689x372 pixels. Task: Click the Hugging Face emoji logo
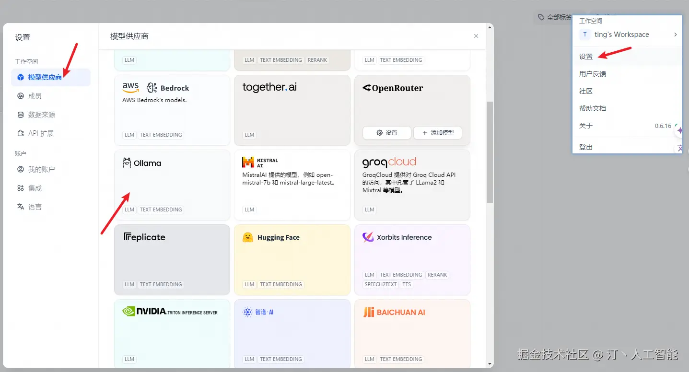click(248, 237)
